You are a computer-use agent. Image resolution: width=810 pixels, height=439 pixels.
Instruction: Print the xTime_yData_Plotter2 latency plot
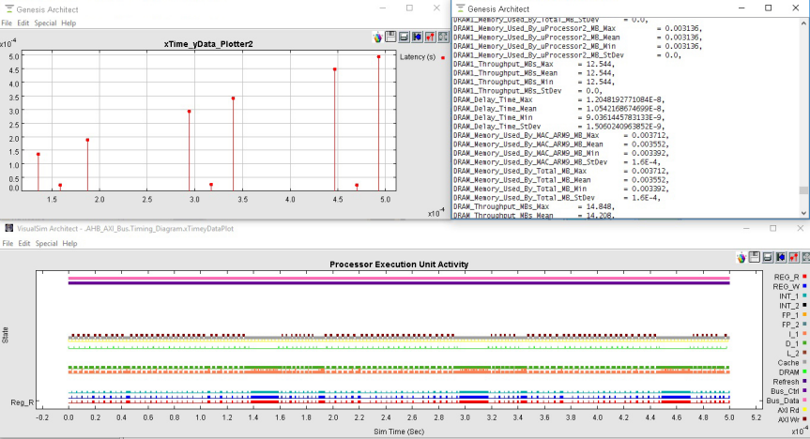404,38
